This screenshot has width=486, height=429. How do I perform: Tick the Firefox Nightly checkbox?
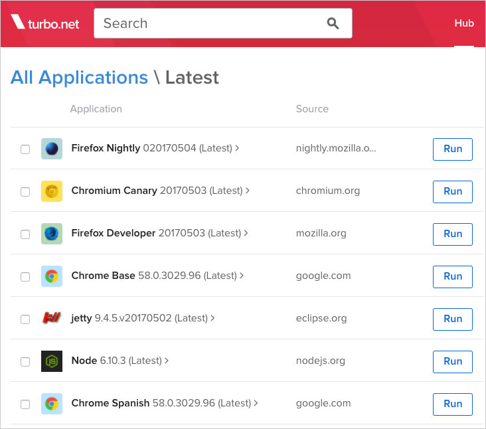pyautogui.click(x=25, y=149)
